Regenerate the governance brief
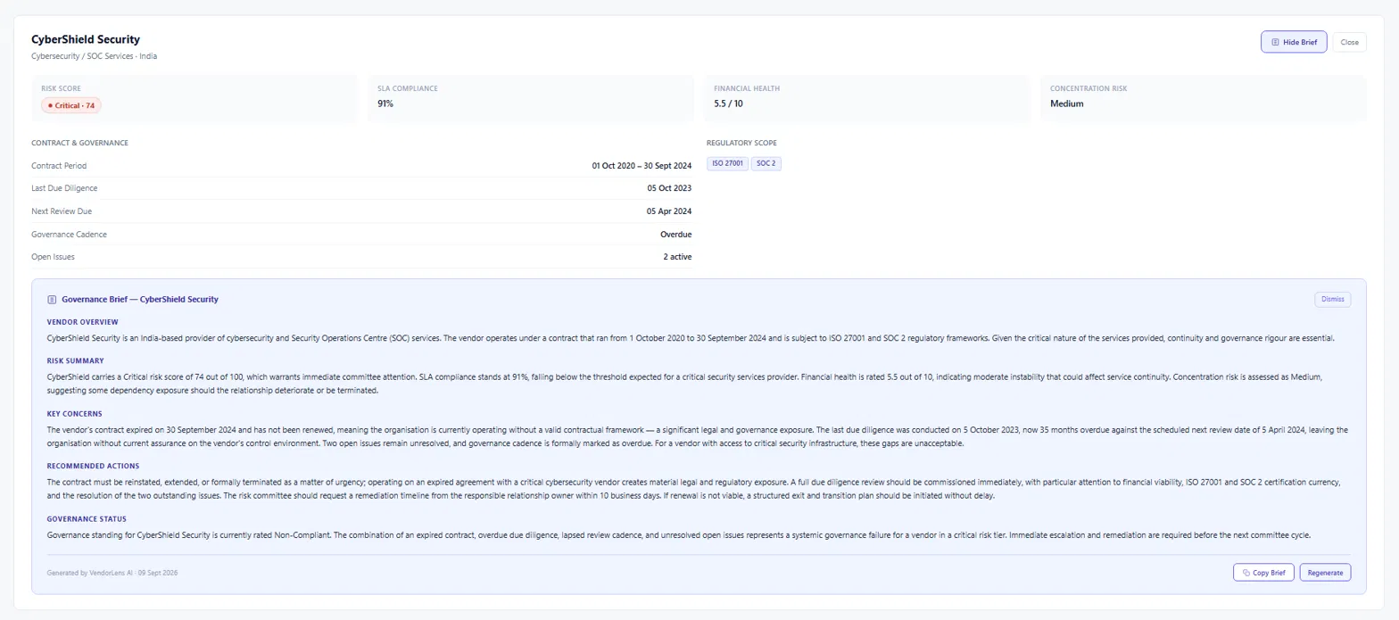 click(1325, 573)
